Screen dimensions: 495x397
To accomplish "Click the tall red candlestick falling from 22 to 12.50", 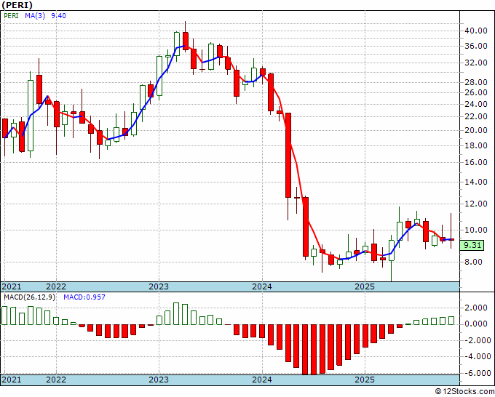I will tap(288, 155).
